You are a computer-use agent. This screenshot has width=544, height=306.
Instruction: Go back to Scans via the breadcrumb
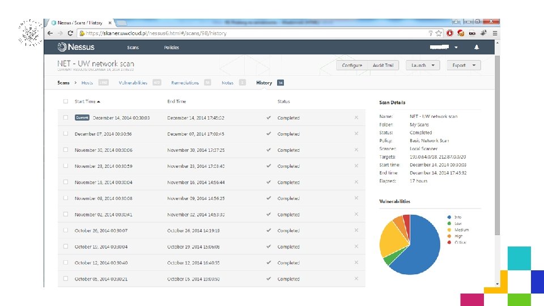pyautogui.click(x=63, y=83)
